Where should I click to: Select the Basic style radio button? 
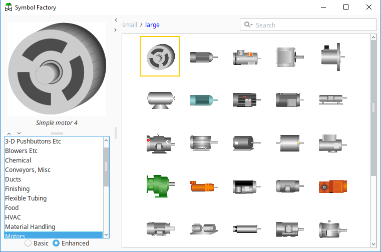[x=28, y=243]
